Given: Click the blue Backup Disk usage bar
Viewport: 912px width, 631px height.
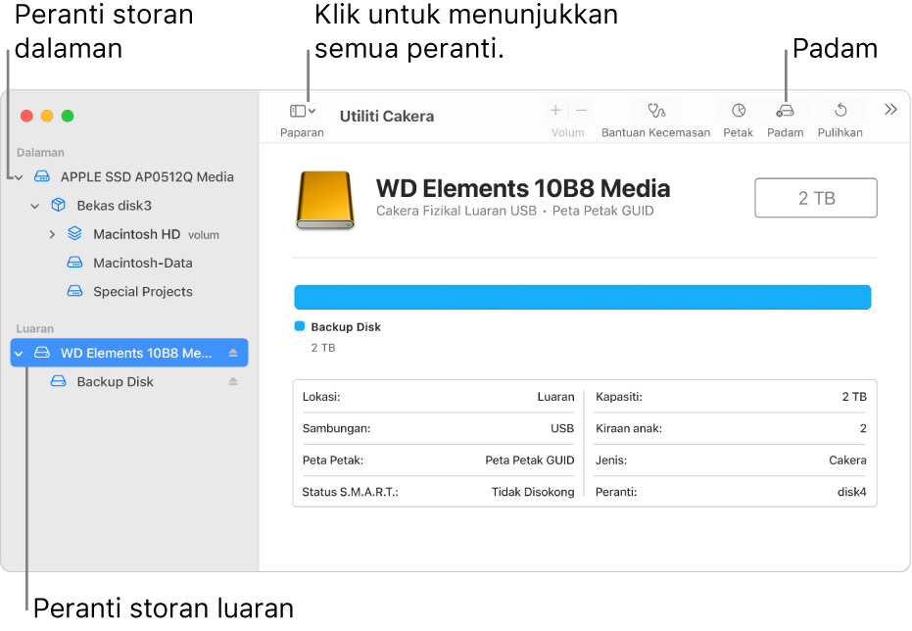Looking at the screenshot, I should pyautogui.click(x=582, y=297).
